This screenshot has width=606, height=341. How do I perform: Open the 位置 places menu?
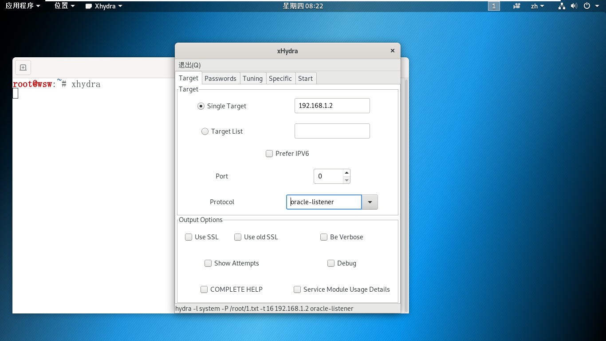coord(64,6)
